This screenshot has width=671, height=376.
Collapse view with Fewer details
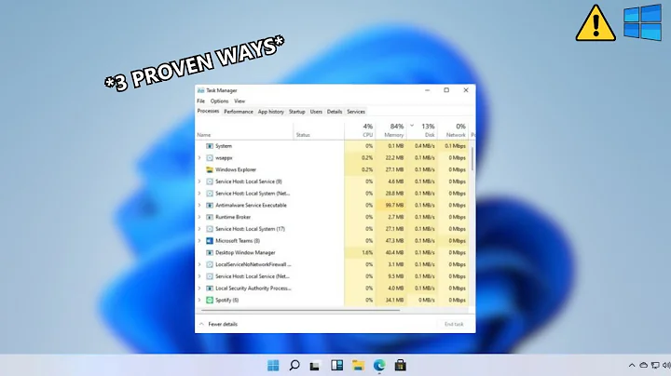(218, 324)
